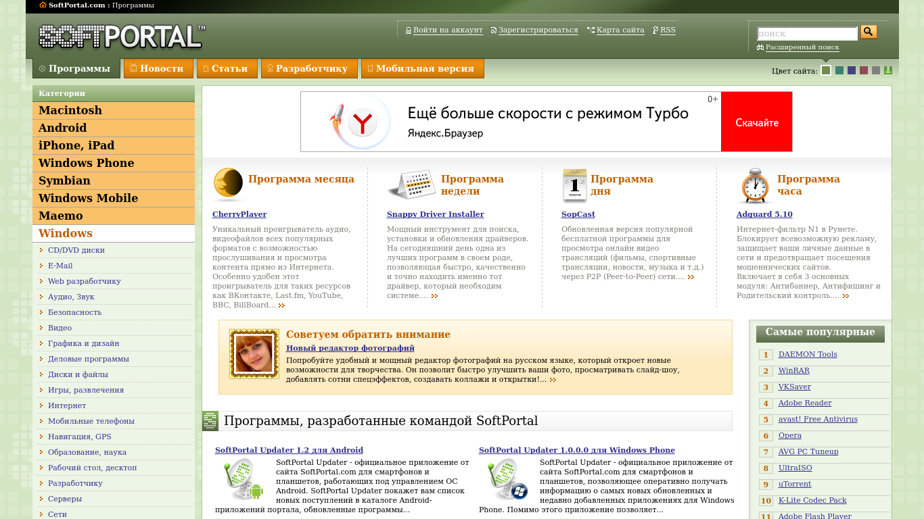Expand the iPhone, iPad category
This screenshot has height=519, width=924.
click(x=114, y=145)
